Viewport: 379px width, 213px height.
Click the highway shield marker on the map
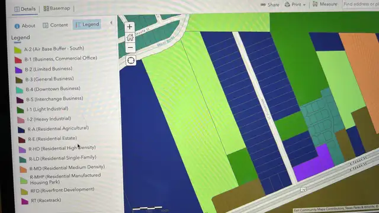(303, 189)
